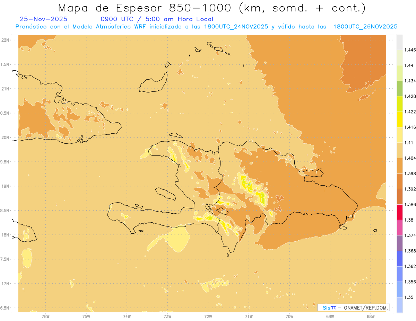Click the '74W' longitude label
Screen dimensions: 416x321
pos(127,316)
